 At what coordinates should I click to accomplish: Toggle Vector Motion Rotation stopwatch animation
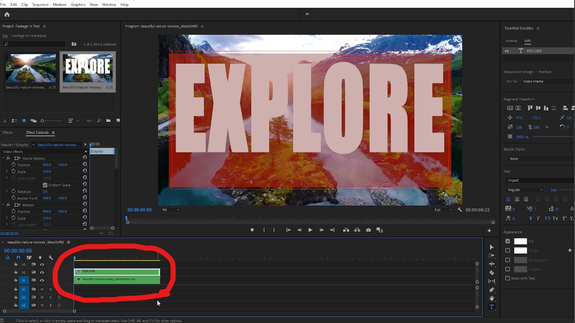[x=13, y=191]
